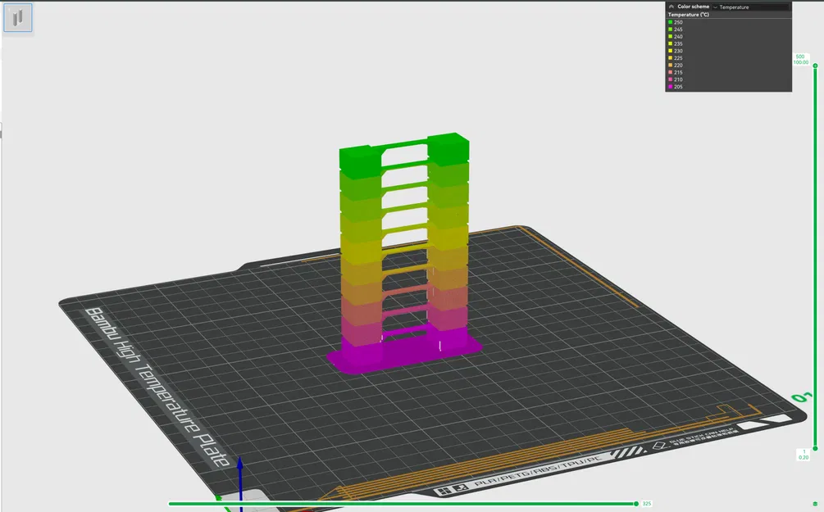
Task: Select the temperature tower model
Action: [402, 246]
